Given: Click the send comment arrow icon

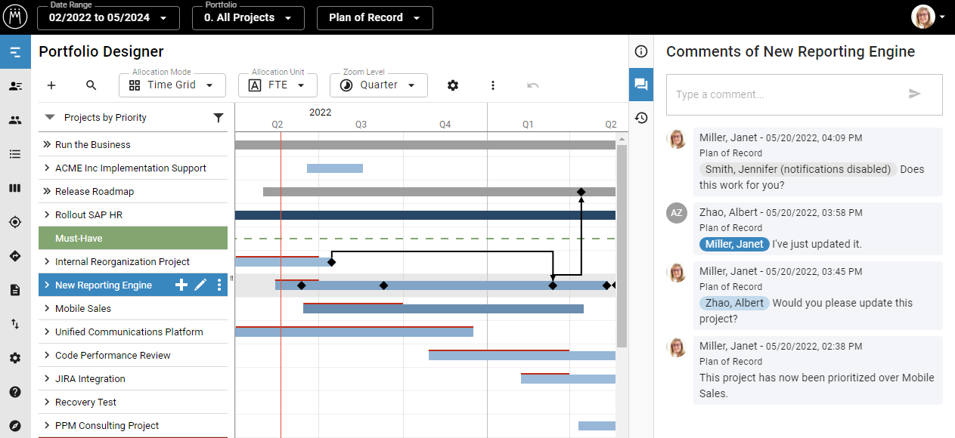Looking at the screenshot, I should pos(915,94).
